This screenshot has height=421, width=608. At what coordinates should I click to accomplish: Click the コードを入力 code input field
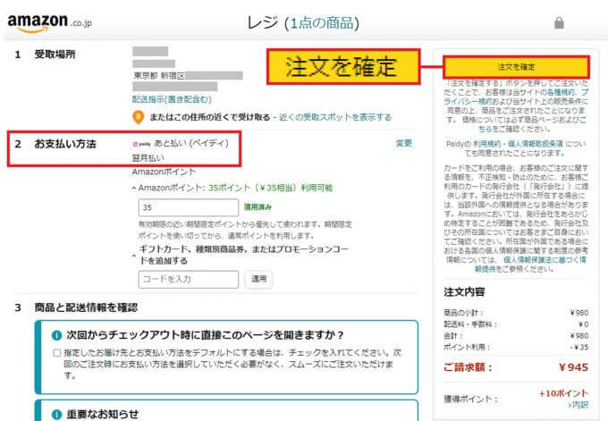[189, 280]
